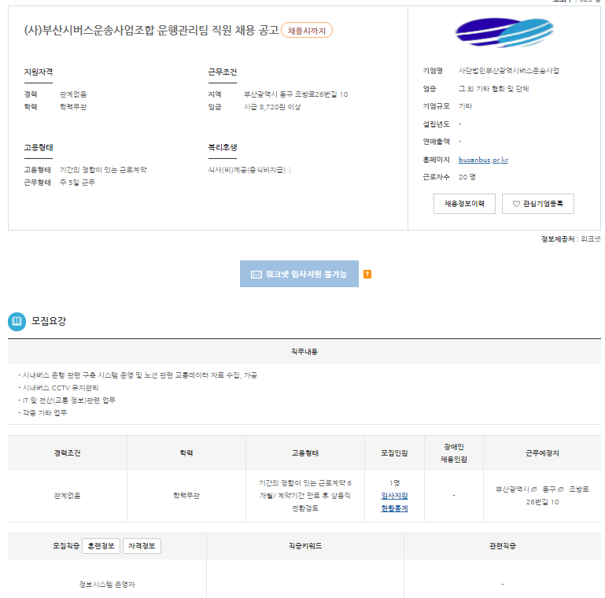Click the blue book icon beside 모집요강
Image resolution: width=605 pixels, height=598 pixels.
coord(17,321)
